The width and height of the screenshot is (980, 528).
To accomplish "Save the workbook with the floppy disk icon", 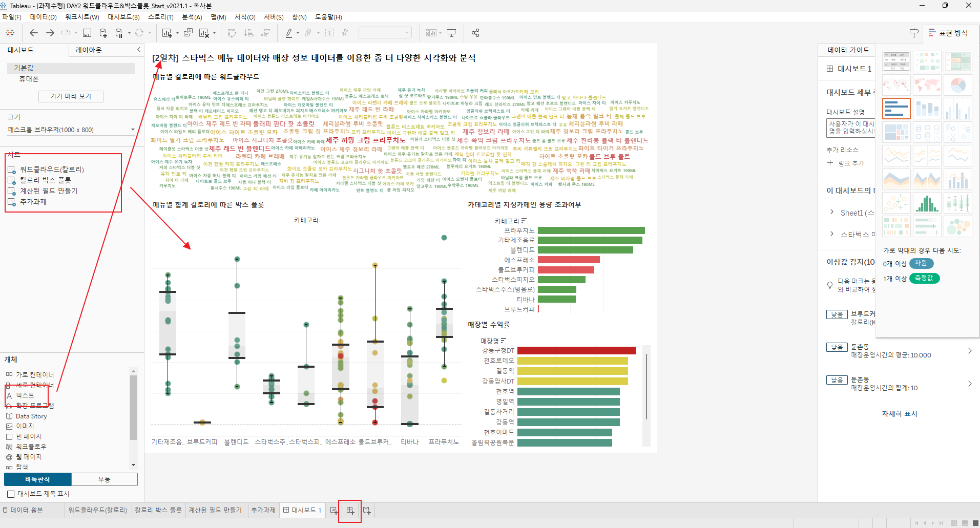I will pos(87,33).
